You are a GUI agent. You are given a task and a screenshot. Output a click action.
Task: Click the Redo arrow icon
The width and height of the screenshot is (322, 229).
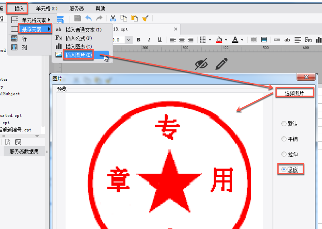tap(99, 18)
